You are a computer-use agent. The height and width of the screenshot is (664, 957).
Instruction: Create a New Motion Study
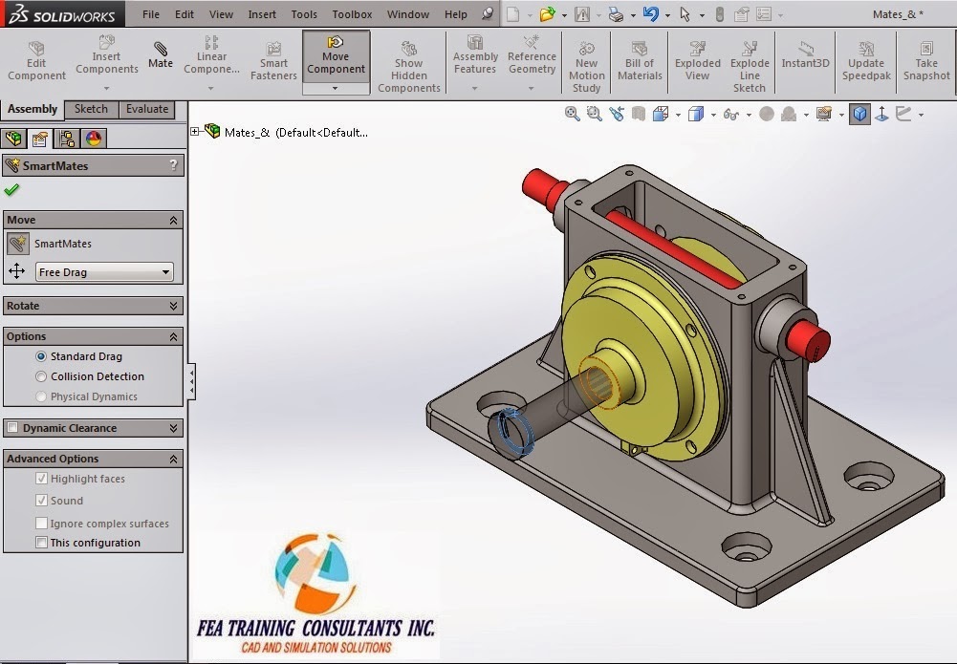[x=586, y=67]
